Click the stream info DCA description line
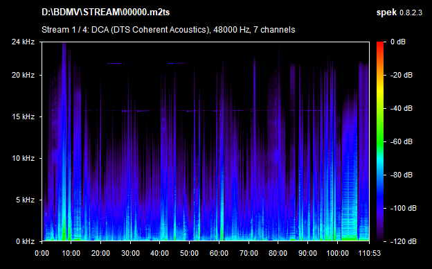 point(168,30)
